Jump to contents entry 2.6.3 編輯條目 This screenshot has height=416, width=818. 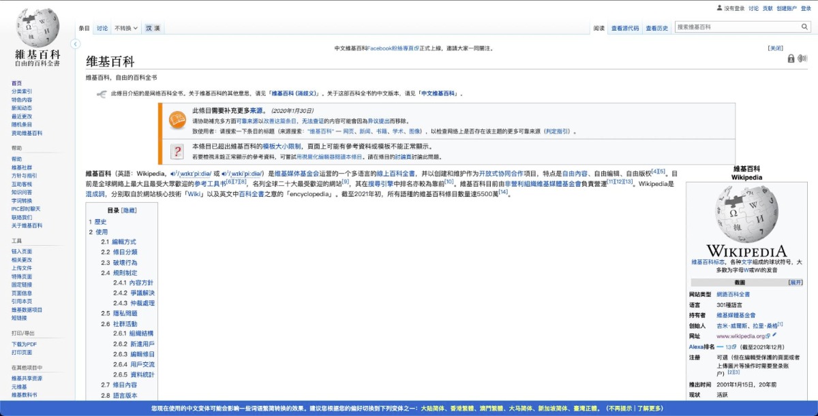point(134,354)
